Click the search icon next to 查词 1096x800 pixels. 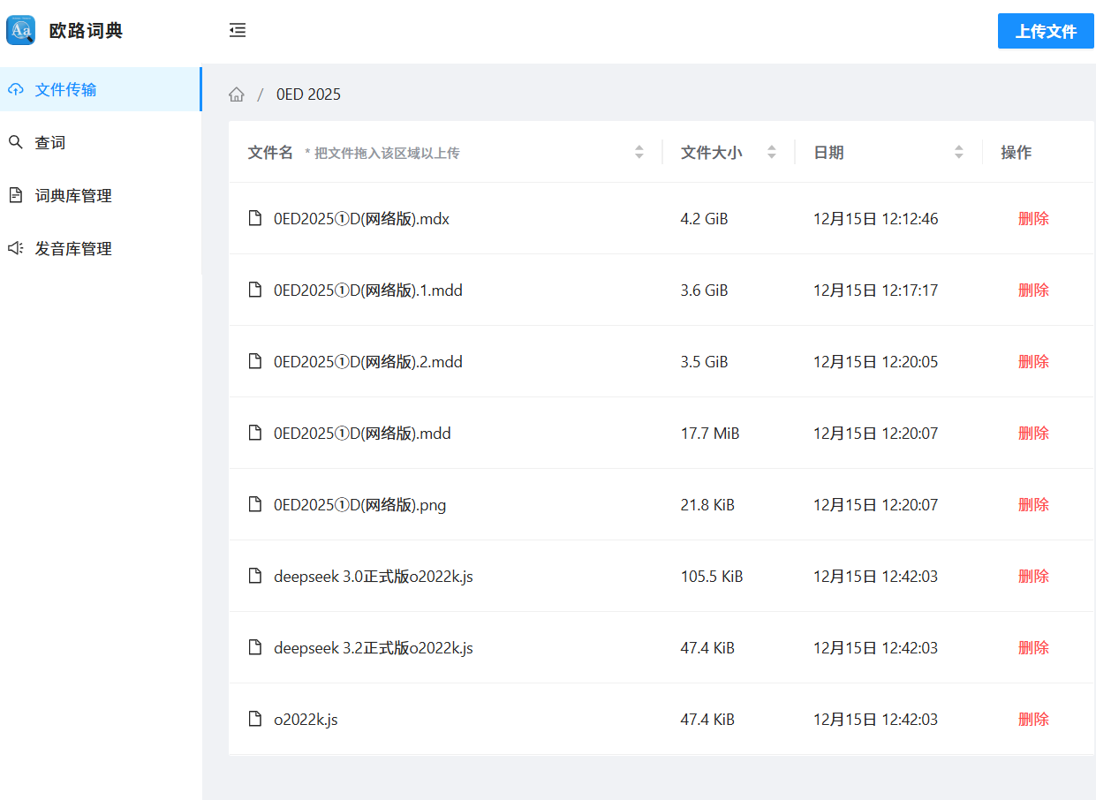tap(15, 143)
